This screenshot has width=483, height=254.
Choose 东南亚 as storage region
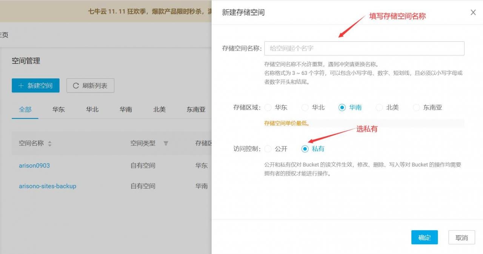(x=416, y=108)
